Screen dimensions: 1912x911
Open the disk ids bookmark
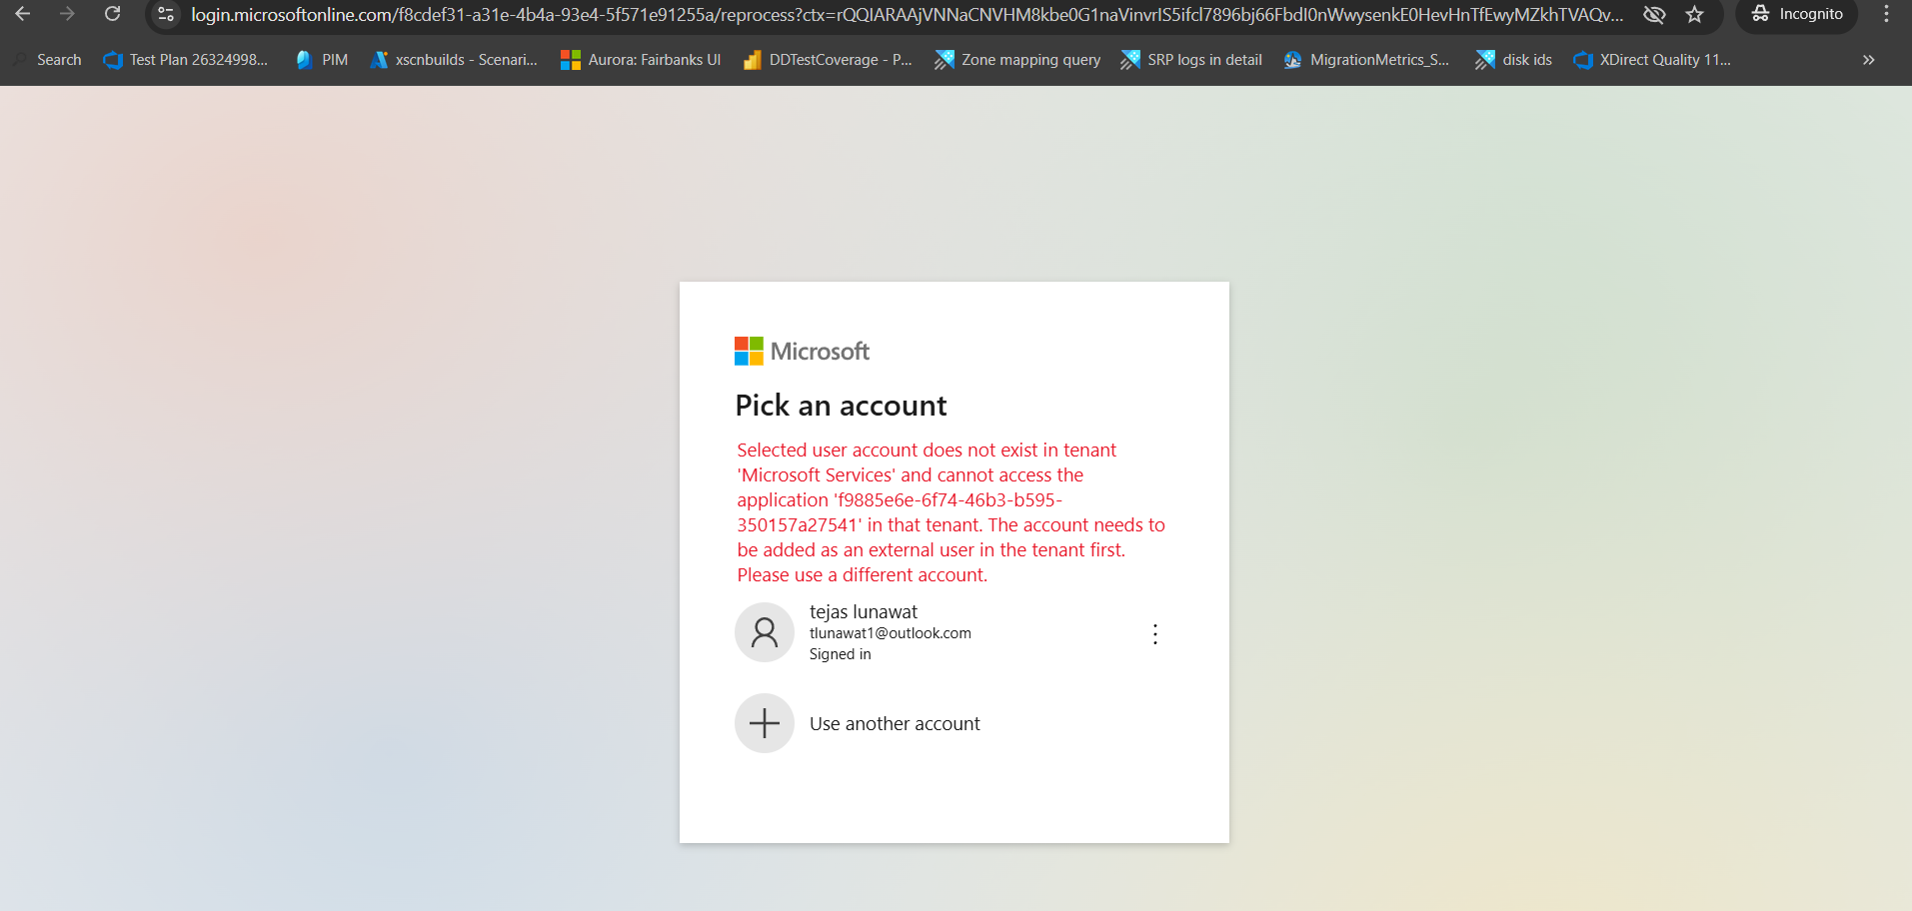(1514, 60)
